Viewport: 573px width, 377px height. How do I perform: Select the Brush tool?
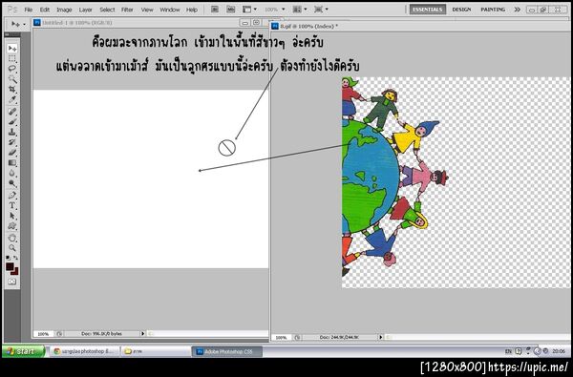pyautogui.click(x=12, y=121)
